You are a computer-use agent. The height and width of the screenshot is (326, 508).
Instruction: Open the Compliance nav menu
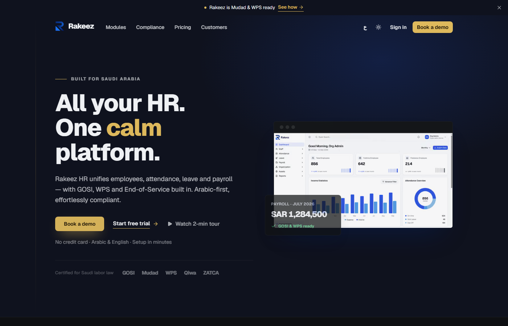[x=150, y=27]
